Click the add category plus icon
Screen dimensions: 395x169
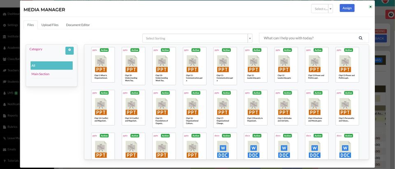pos(70,51)
